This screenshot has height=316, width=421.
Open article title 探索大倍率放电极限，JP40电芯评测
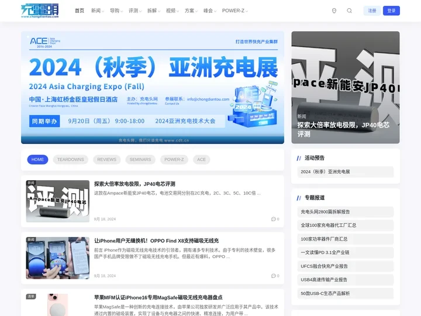click(x=134, y=184)
